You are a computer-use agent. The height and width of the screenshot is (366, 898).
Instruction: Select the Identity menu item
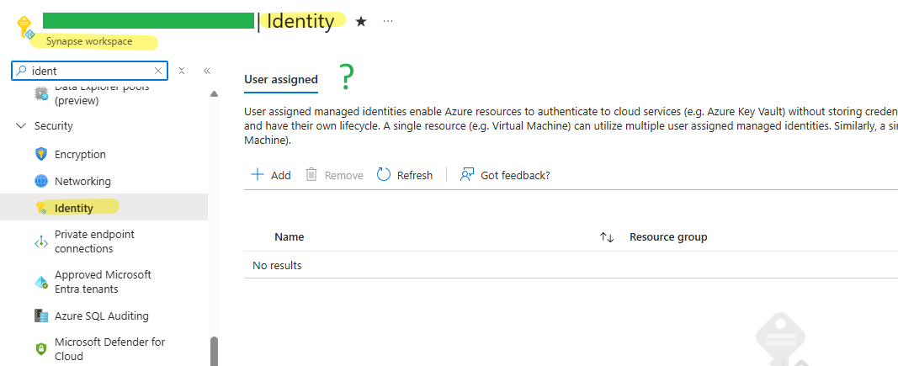pyautogui.click(x=104, y=207)
